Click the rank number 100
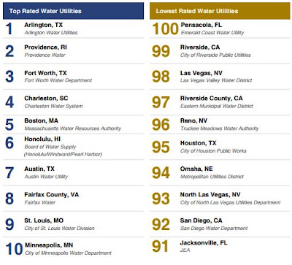Image resolution: width=292 pixels, height=265 pixels. [166, 28]
